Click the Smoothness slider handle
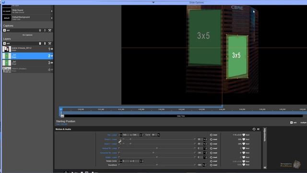Screen dimensions: 307x173 [x=157, y=165]
